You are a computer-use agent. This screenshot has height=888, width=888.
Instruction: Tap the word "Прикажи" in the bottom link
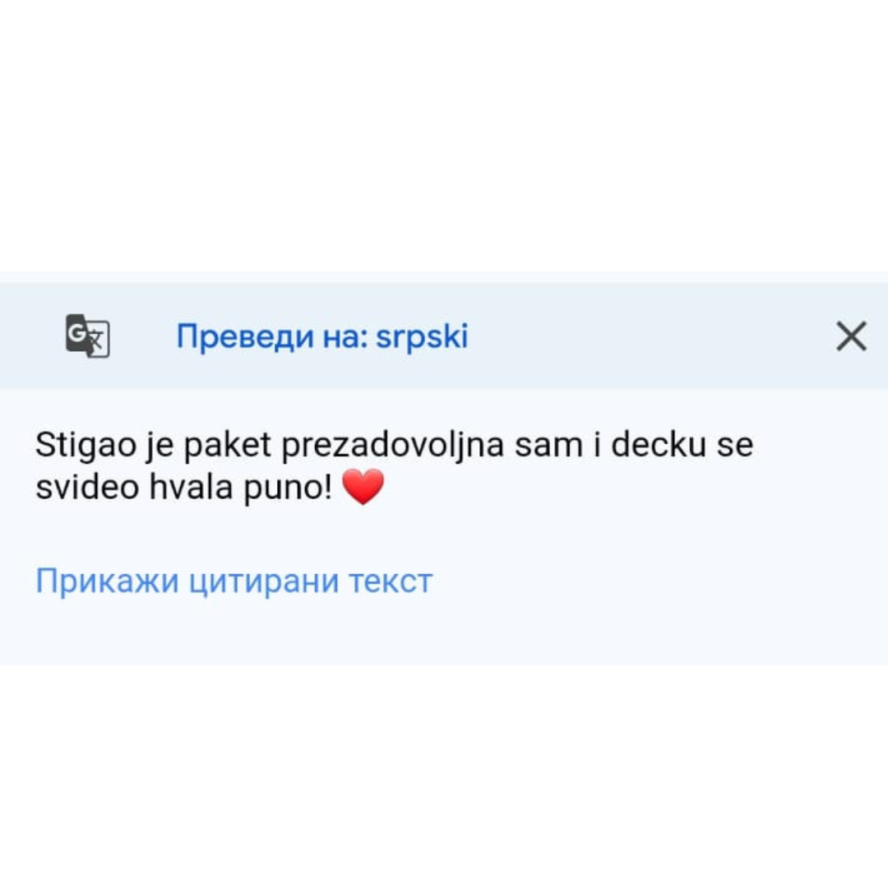click(x=107, y=581)
